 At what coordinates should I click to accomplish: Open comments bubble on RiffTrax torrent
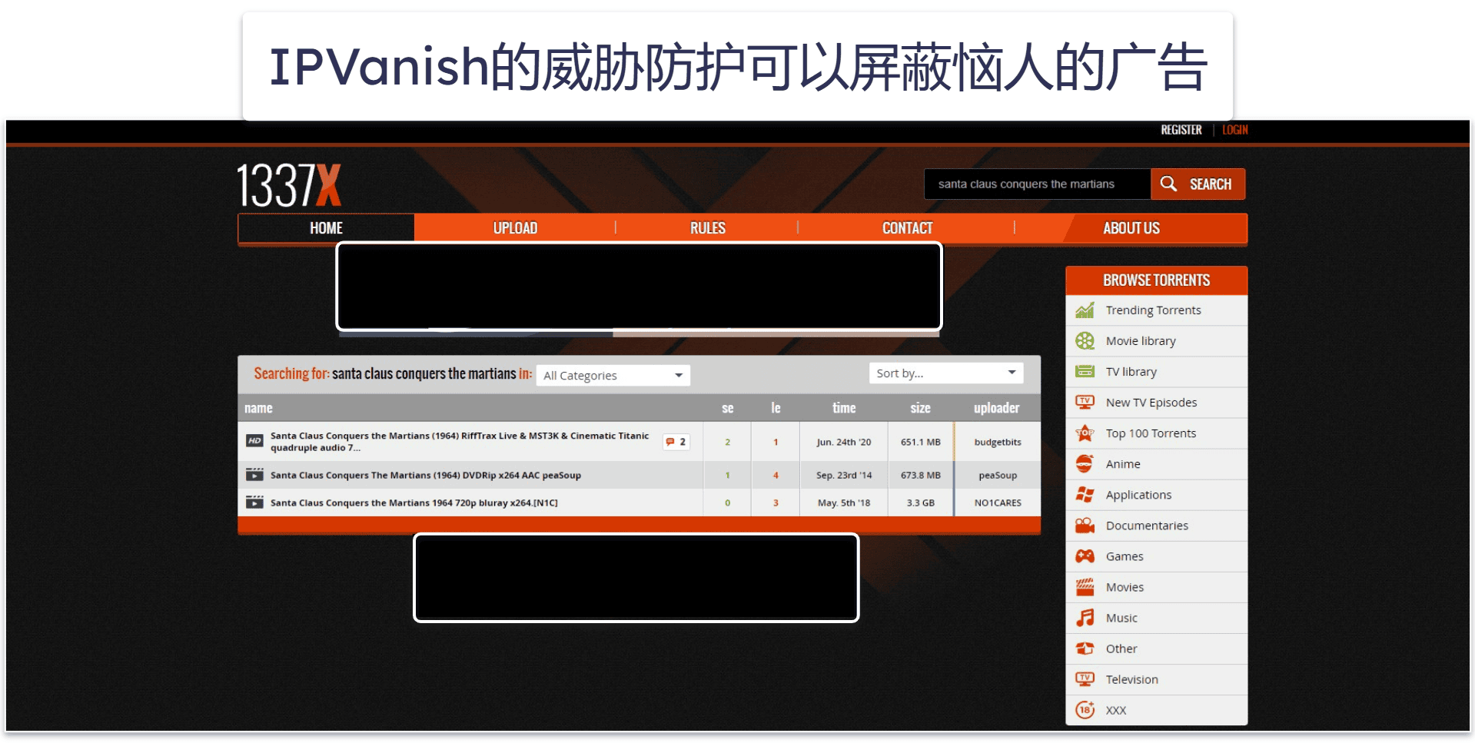click(x=676, y=442)
